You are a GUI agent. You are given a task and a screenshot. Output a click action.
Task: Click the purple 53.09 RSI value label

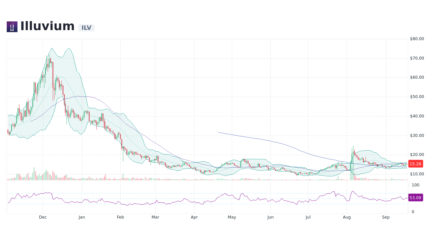click(415, 197)
